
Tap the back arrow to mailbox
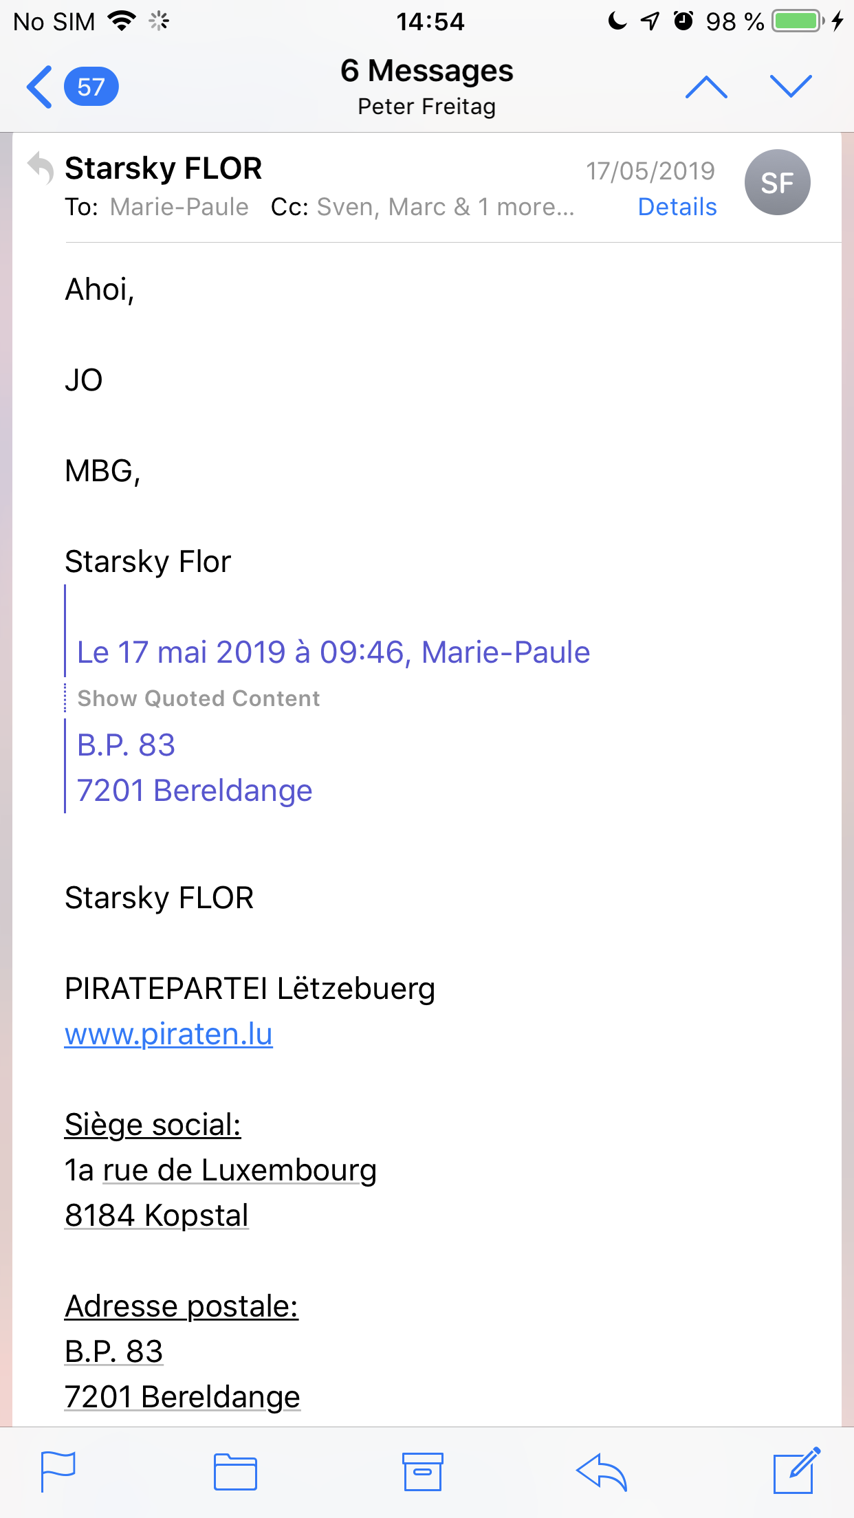click(39, 87)
